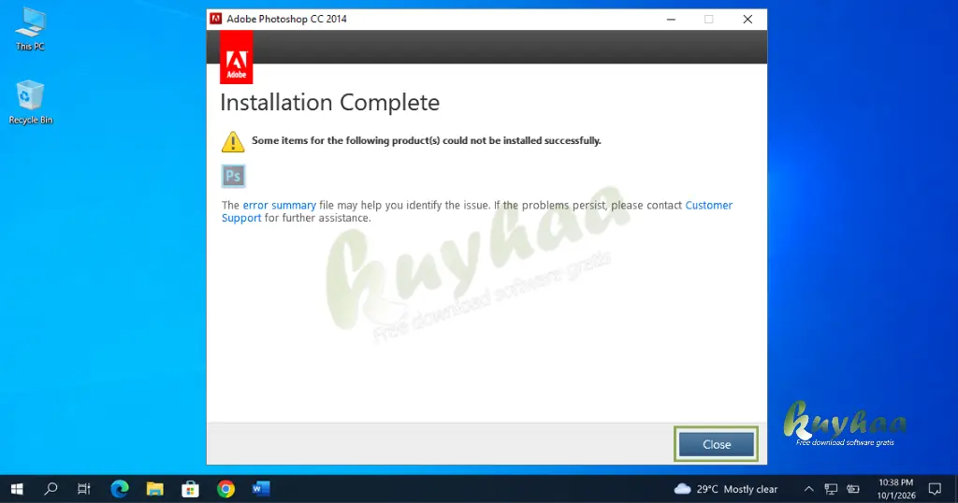The height and width of the screenshot is (503, 958).
Task: Click the battery tray icon
Action: click(853, 489)
